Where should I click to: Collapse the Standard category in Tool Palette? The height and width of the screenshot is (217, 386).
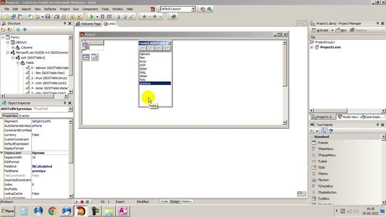click(312, 137)
